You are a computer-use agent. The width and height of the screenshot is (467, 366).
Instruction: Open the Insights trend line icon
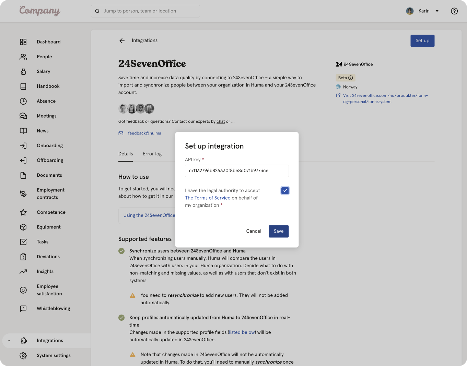[x=23, y=272]
